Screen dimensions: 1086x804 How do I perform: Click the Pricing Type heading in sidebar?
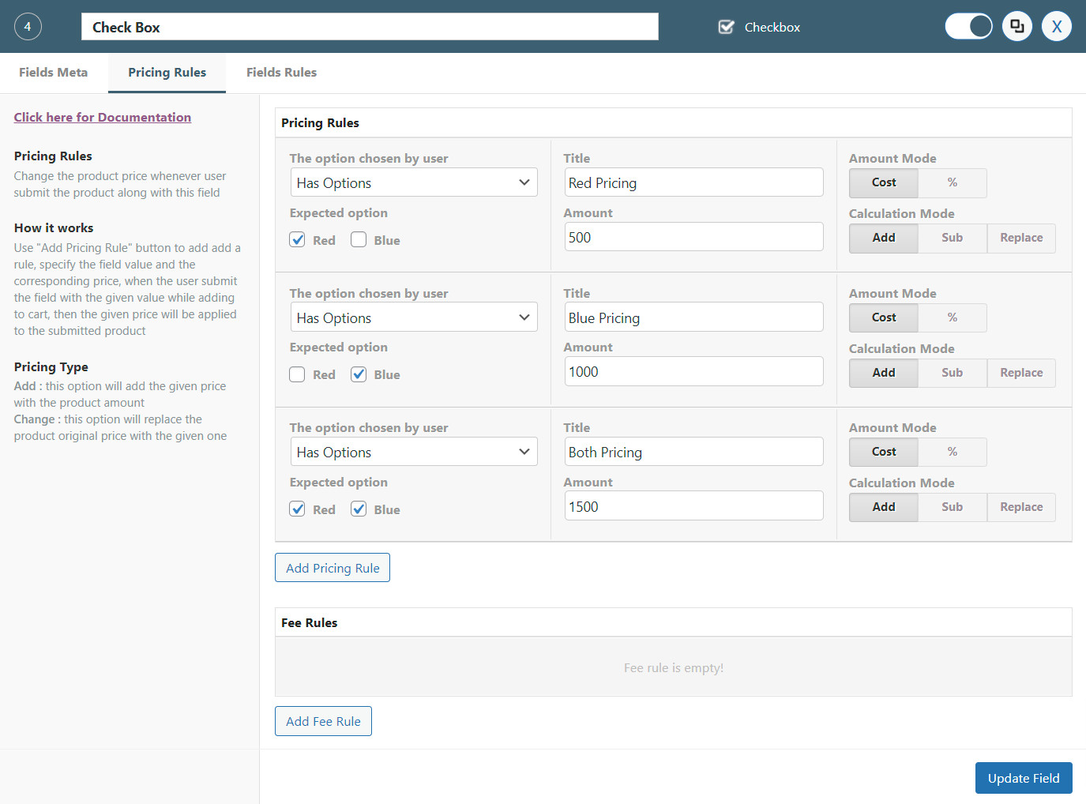tap(51, 367)
